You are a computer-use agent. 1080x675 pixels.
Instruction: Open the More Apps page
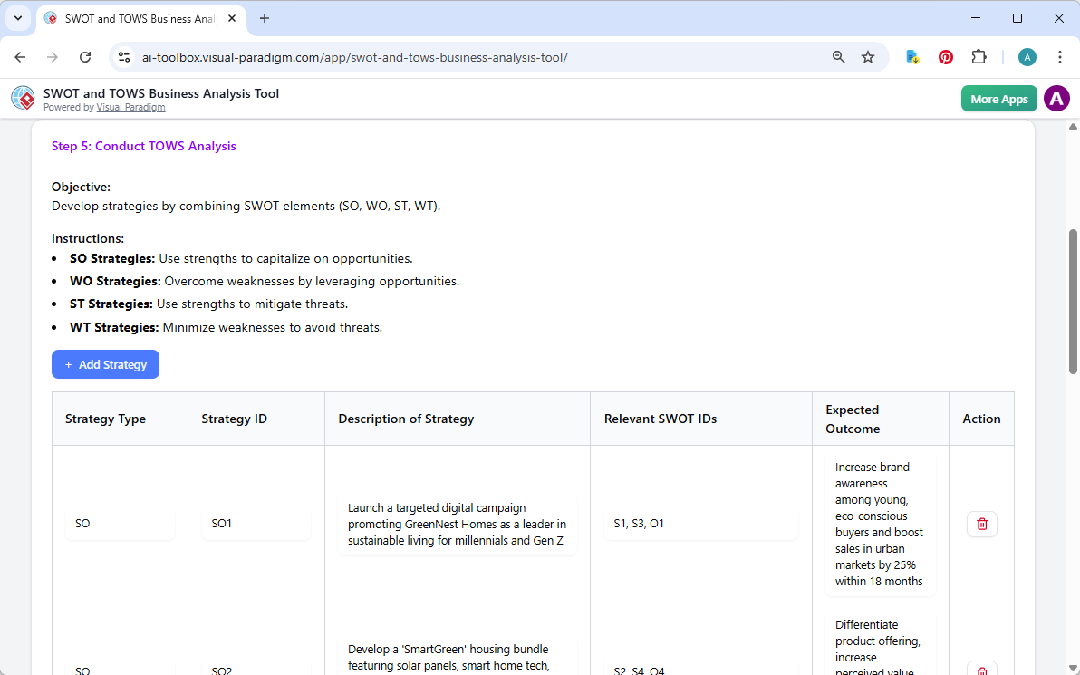(998, 98)
